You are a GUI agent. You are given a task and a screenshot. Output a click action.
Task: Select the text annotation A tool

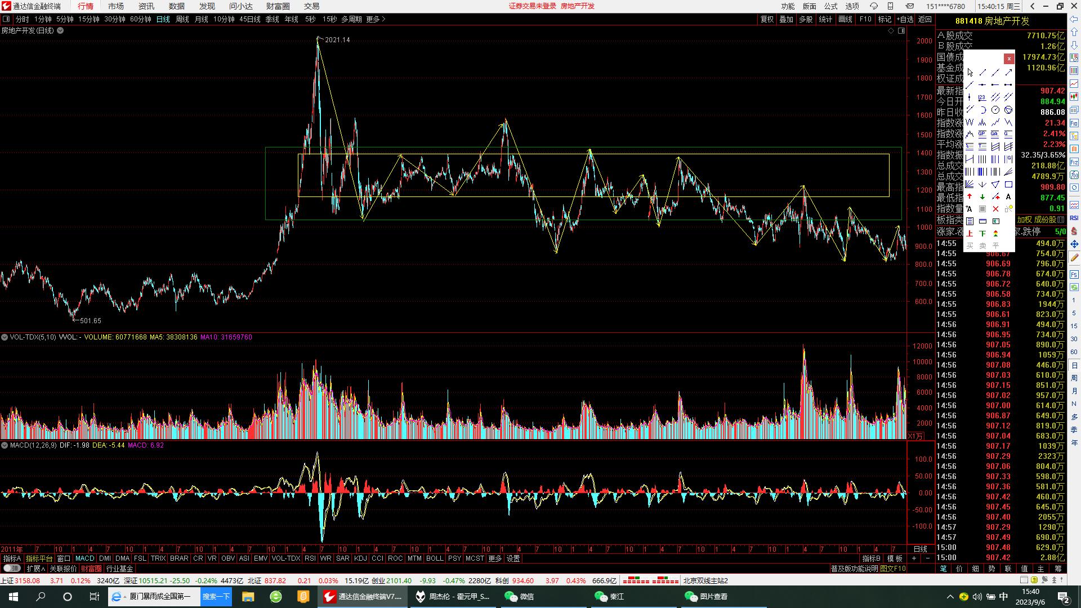[x=1008, y=196]
